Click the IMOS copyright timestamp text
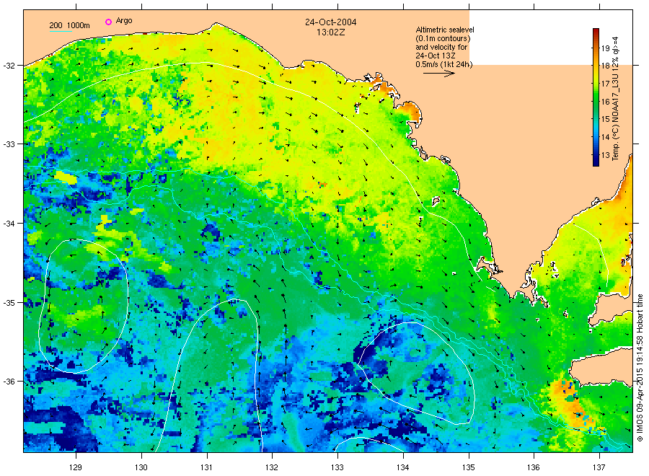The image size is (649, 476). tap(640, 368)
